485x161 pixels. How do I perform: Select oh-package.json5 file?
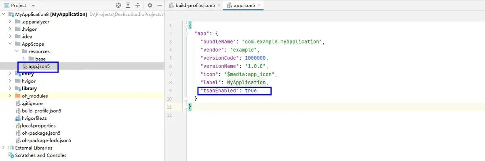pyautogui.click(x=41, y=133)
